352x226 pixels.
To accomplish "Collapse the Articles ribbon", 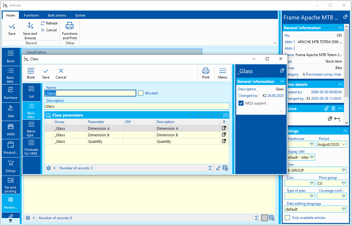I will [x=275, y=43].
